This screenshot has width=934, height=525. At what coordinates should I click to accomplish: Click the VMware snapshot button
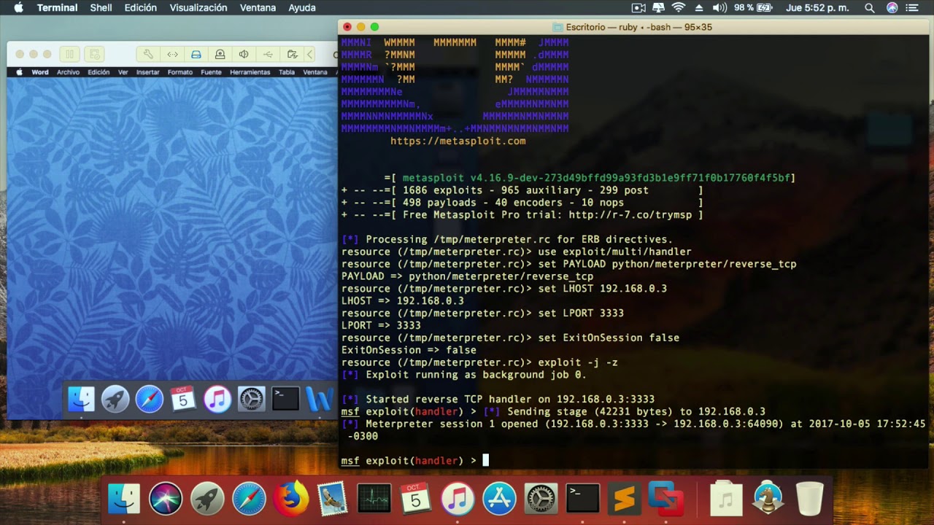tap(93, 54)
